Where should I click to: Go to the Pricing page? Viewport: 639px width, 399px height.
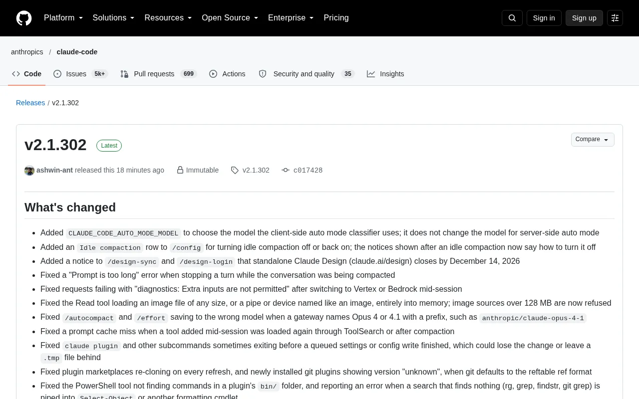coord(336,18)
